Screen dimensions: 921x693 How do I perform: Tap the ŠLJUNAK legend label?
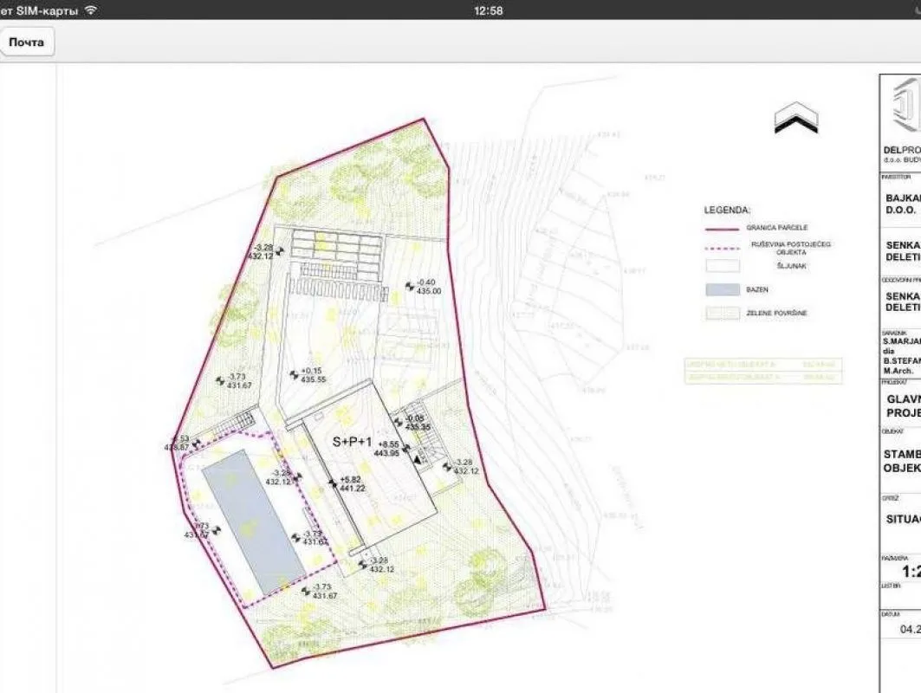tap(791, 266)
